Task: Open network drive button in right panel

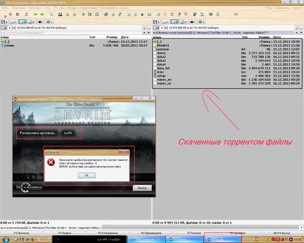Action: click(202, 22)
